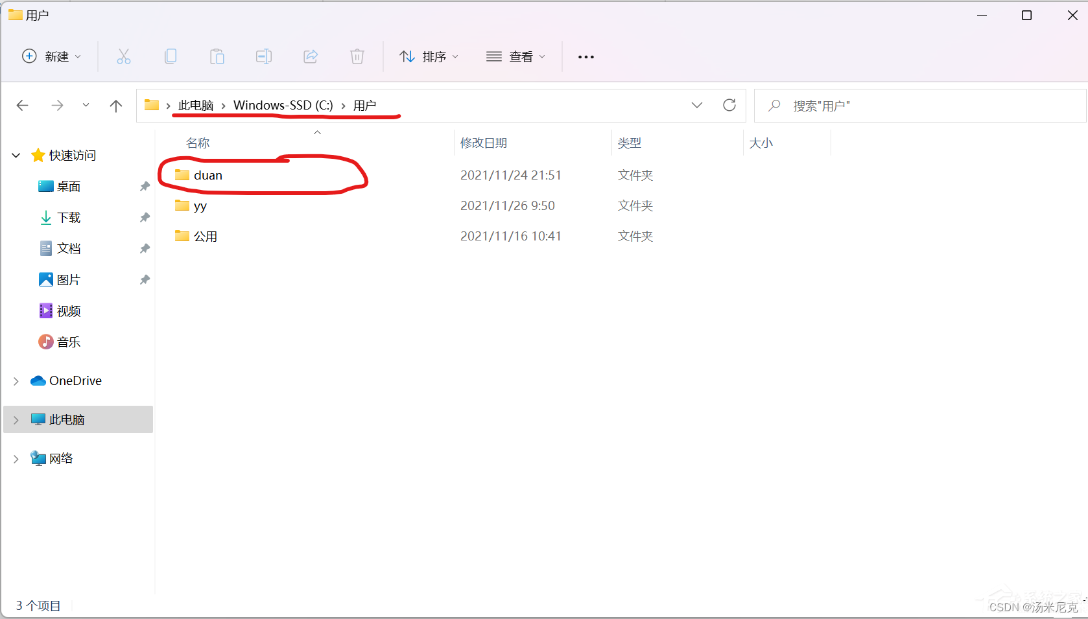Maximize the 用户 window
The height and width of the screenshot is (619, 1088).
click(x=1026, y=16)
